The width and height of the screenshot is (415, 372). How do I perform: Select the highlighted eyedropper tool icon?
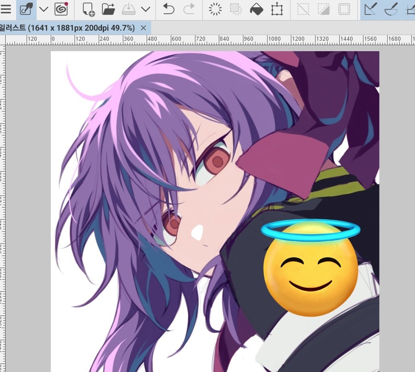click(x=26, y=10)
